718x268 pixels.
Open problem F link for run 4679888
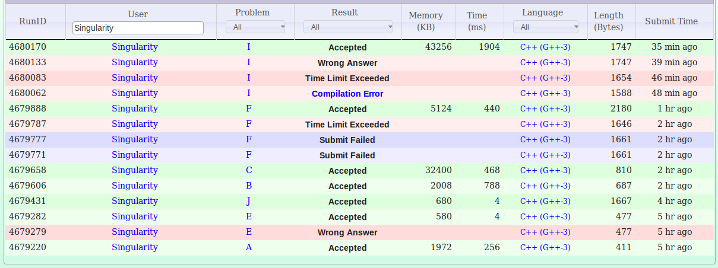(249, 109)
